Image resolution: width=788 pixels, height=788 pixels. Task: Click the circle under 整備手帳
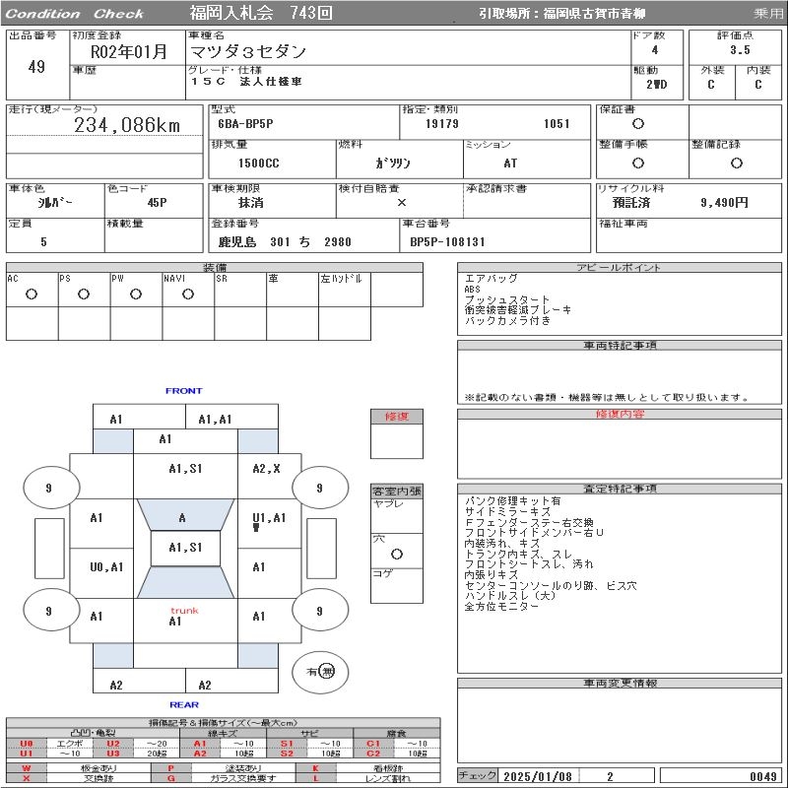tap(638, 163)
